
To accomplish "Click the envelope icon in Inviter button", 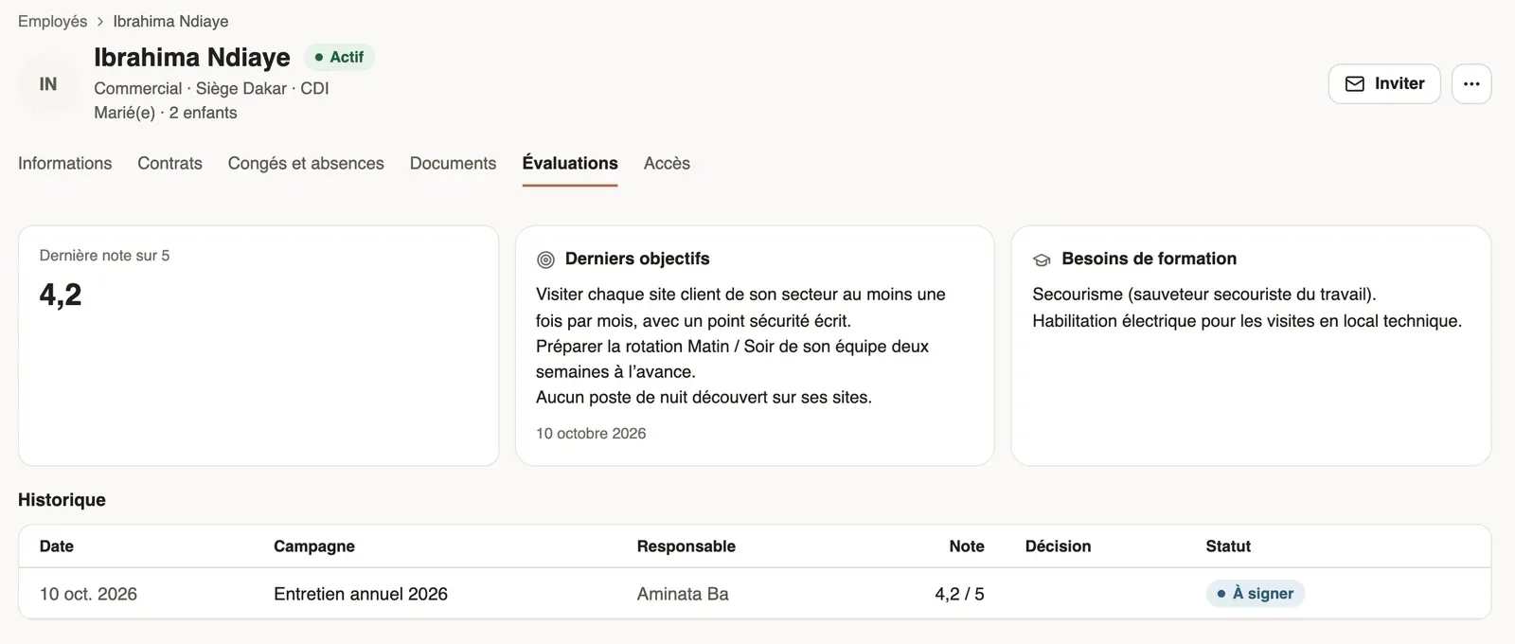I will tap(1355, 83).
